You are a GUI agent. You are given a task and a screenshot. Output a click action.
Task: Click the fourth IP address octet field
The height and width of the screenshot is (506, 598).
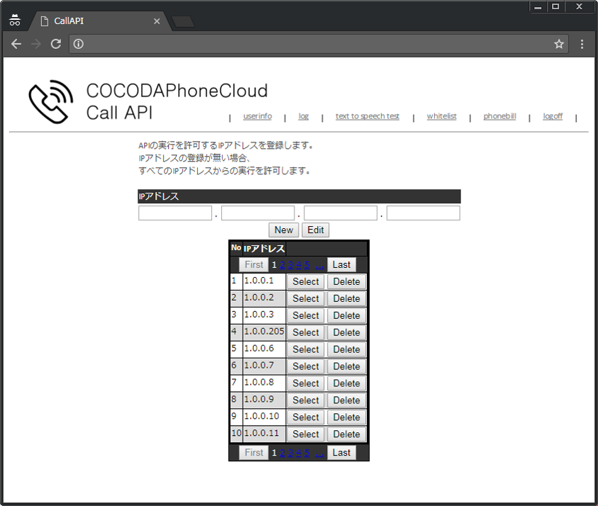point(423,213)
